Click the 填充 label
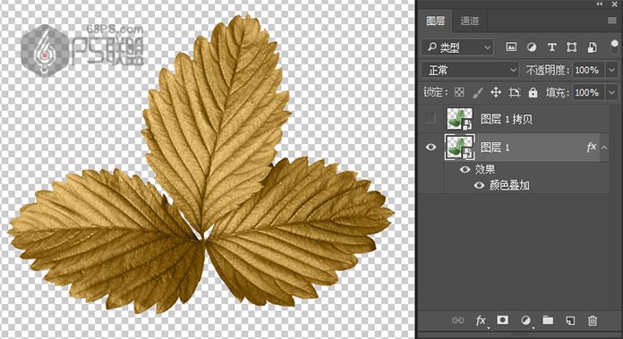623x339 pixels. (x=557, y=93)
